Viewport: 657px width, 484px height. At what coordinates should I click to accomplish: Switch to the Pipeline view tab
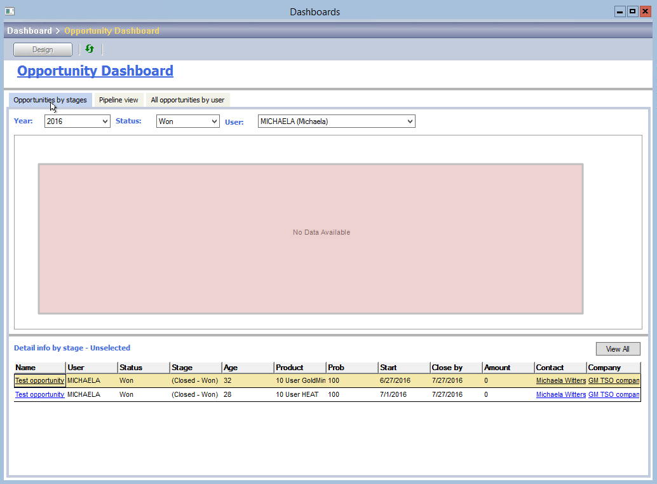(118, 100)
